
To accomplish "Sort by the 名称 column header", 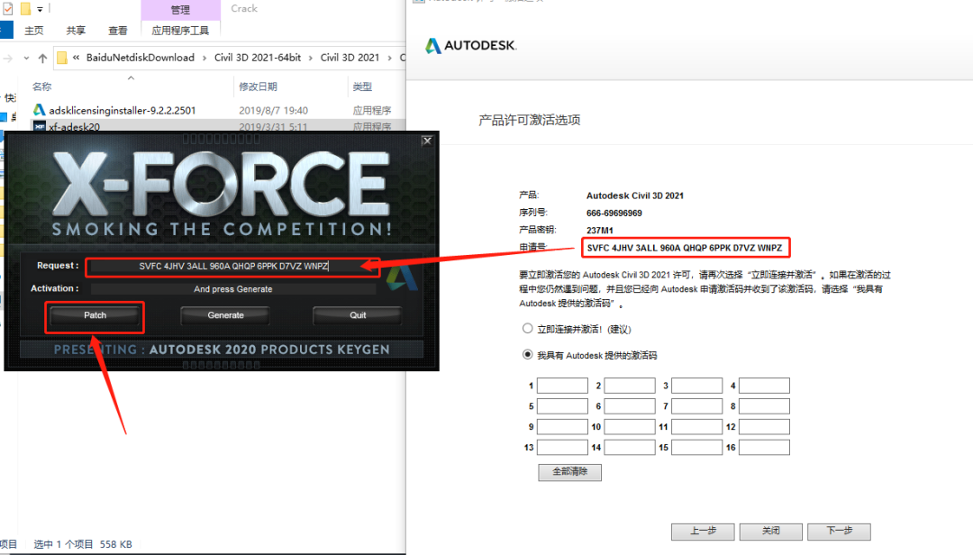I will click(x=41, y=86).
